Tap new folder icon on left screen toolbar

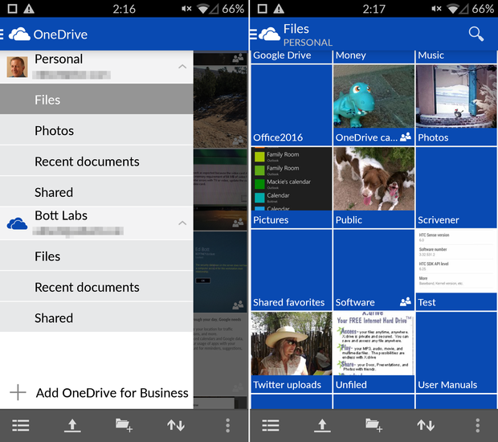[x=124, y=425]
